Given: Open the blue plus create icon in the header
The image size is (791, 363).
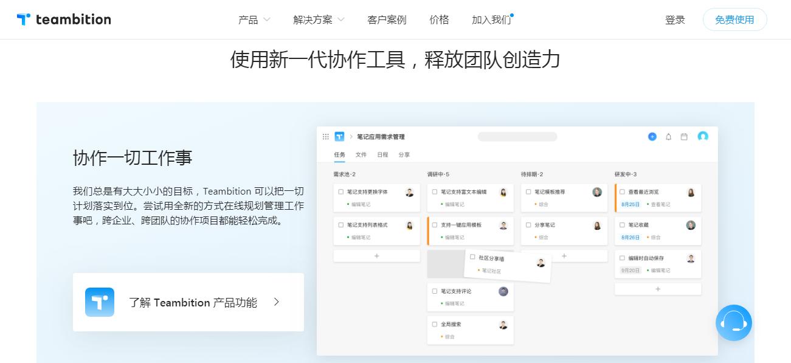Looking at the screenshot, I should click(x=651, y=136).
